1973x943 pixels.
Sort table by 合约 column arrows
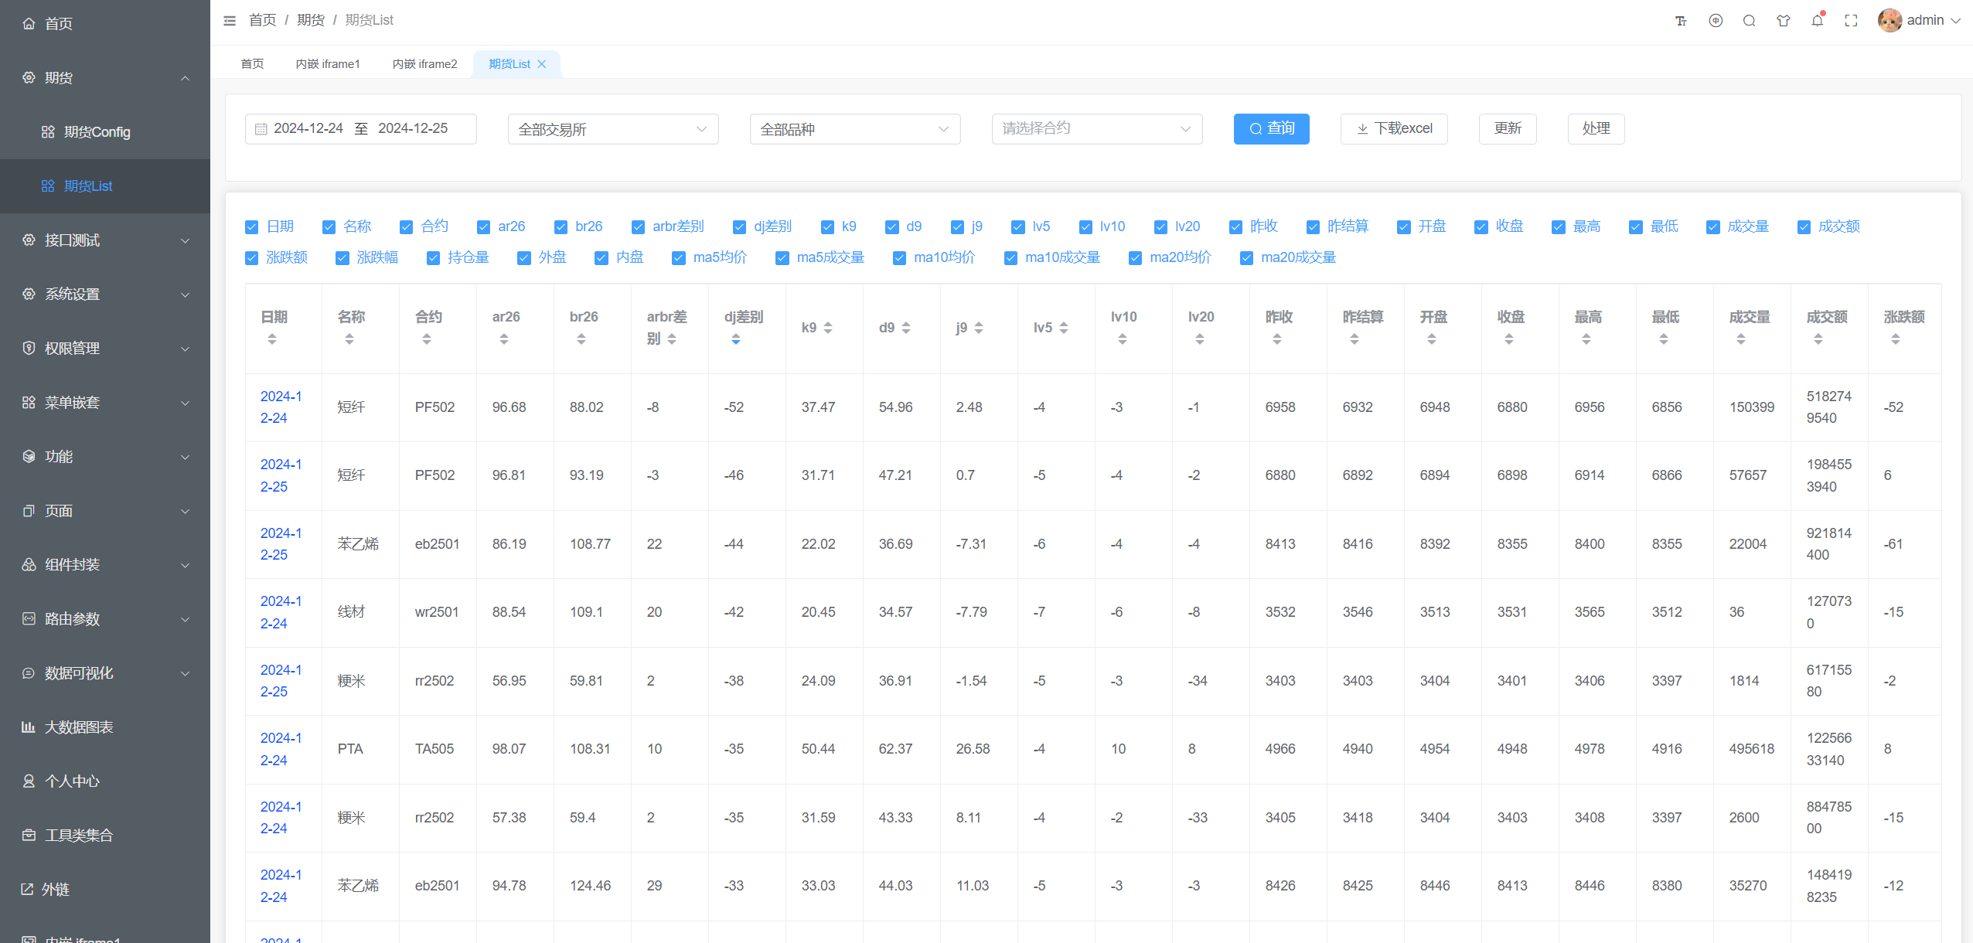(427, 339)
